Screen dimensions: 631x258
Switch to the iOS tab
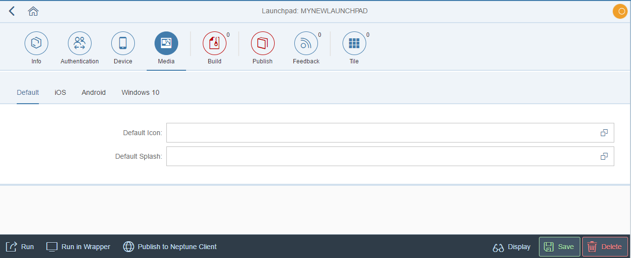(60, 92)
